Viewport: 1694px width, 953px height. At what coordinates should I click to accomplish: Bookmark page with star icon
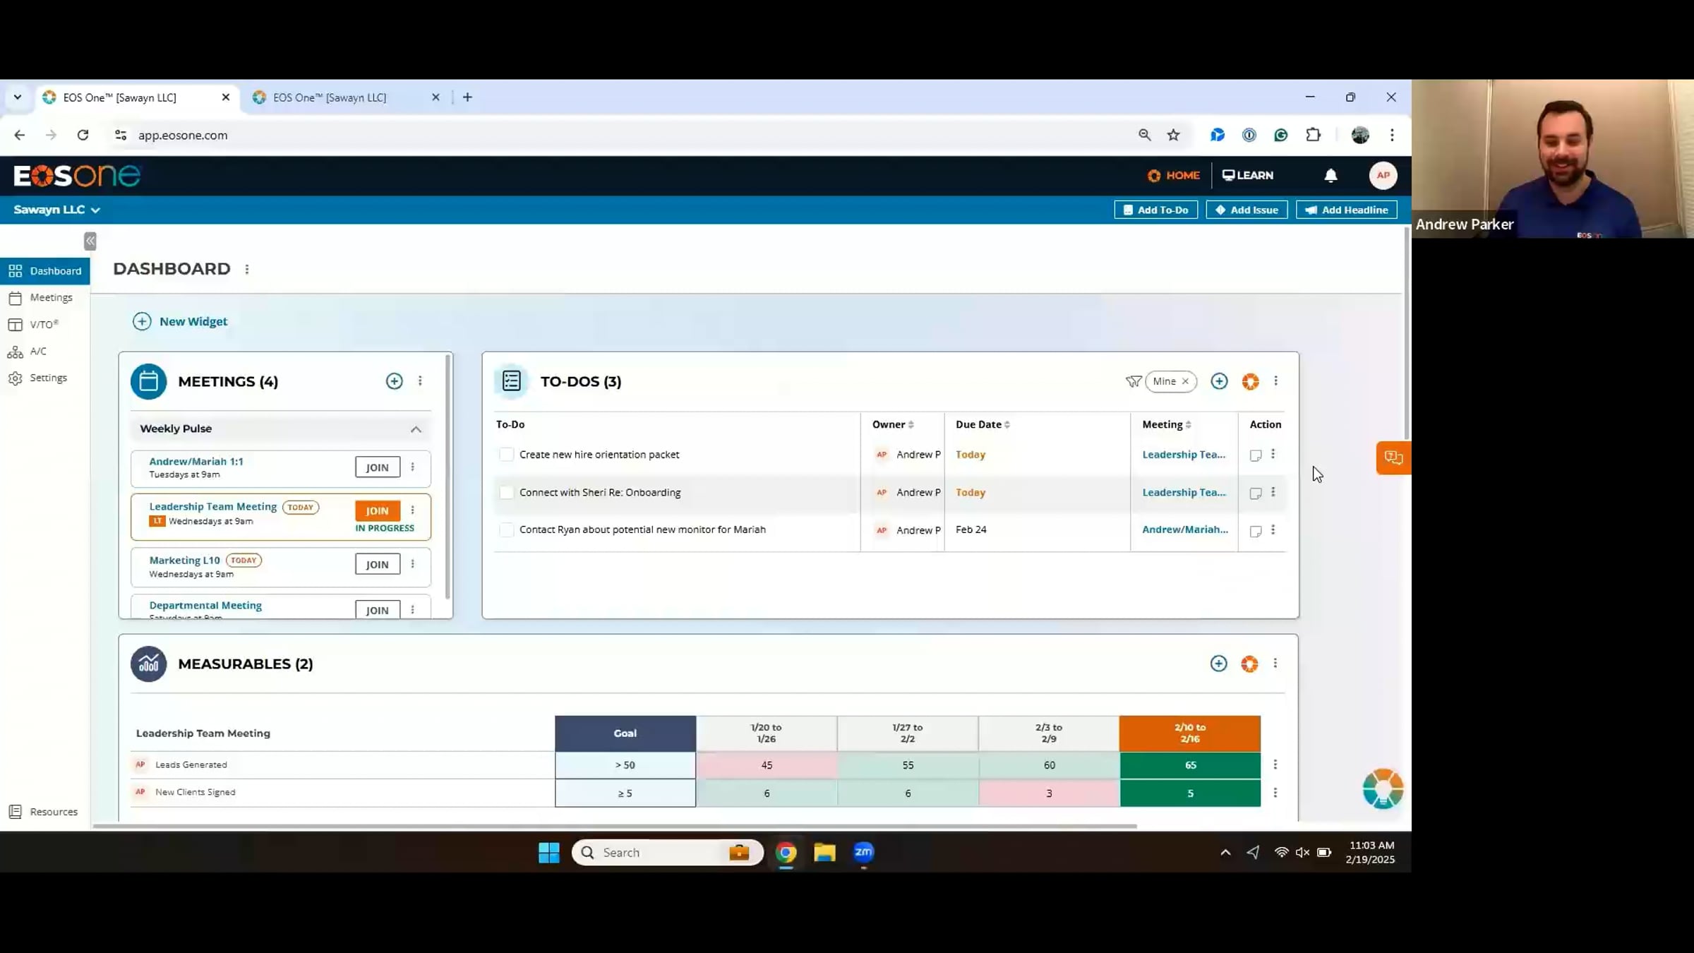[x=1173, y=135]
